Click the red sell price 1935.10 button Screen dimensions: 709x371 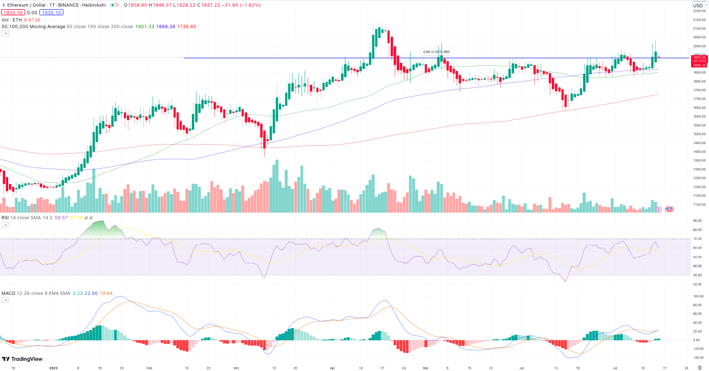12,12
